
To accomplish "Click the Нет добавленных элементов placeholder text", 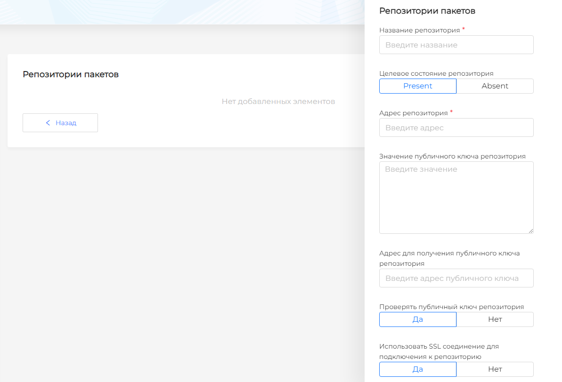I will (278, 102).
